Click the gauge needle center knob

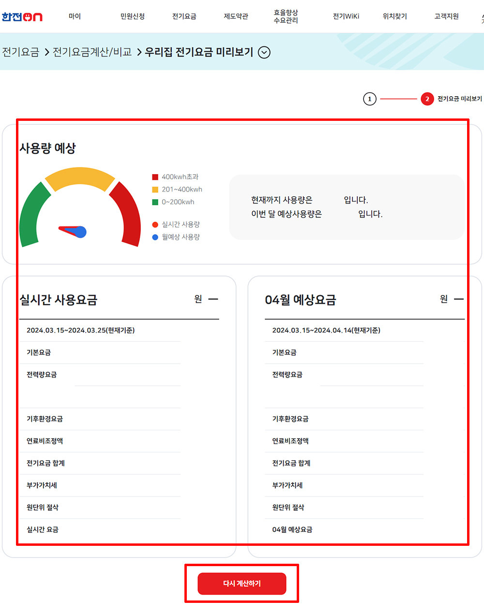(80, 232)
